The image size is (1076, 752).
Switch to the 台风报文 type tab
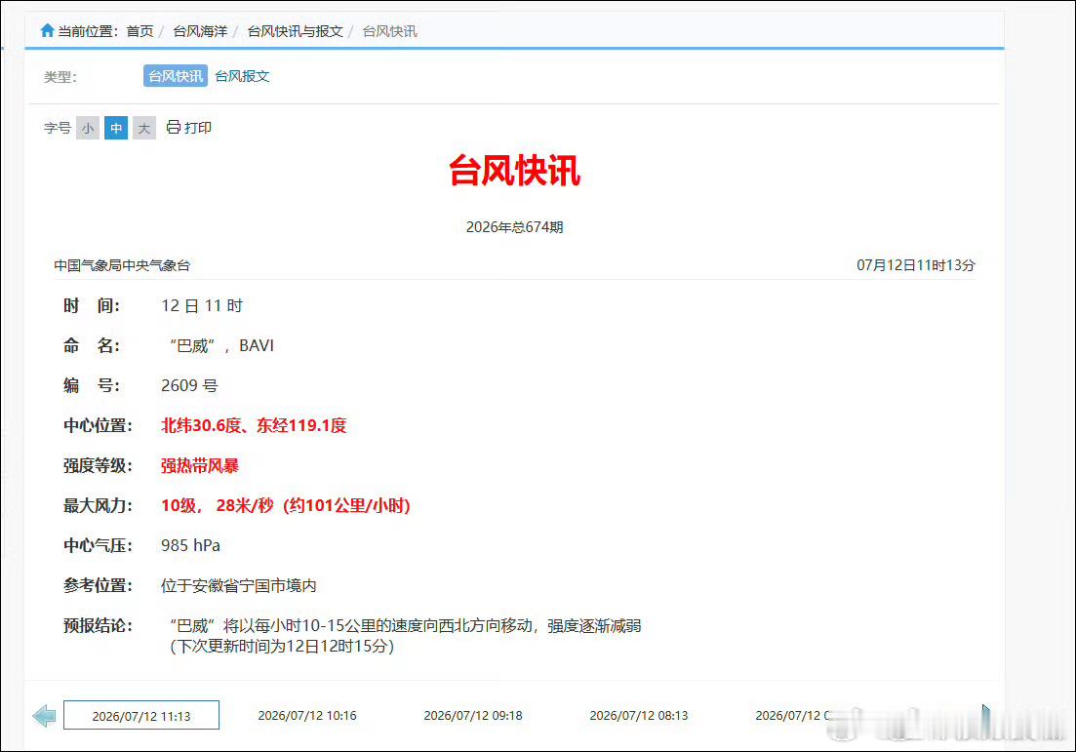[242, 76]
